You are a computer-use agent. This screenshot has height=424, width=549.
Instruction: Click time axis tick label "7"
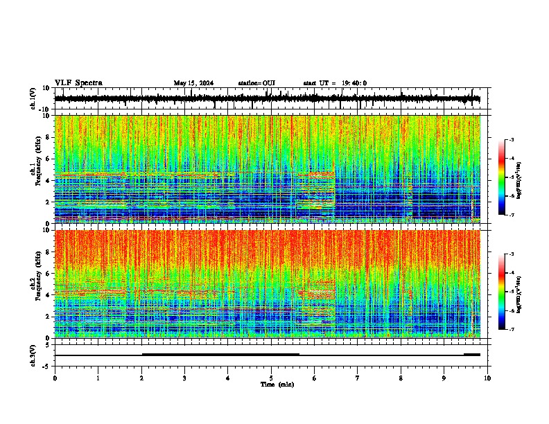(x=358, y=378)
